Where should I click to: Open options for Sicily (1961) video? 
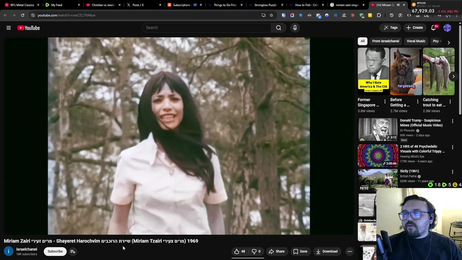(453, 172)
